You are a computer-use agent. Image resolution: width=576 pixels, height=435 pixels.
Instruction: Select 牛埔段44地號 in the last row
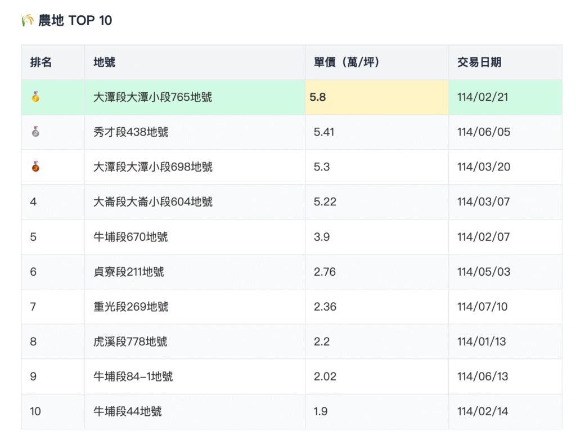pos(125,411)
